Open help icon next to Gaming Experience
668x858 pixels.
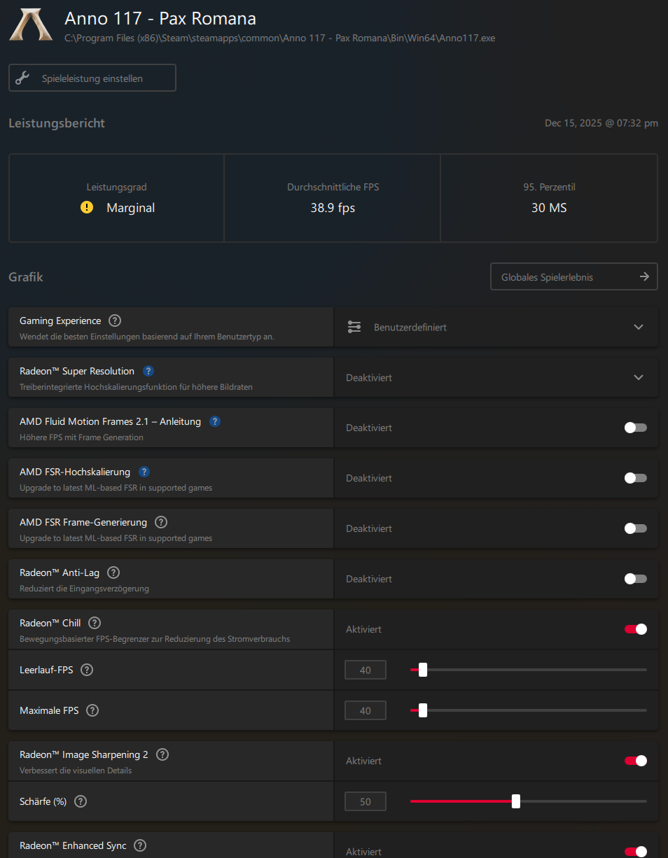tap(115, 321)
